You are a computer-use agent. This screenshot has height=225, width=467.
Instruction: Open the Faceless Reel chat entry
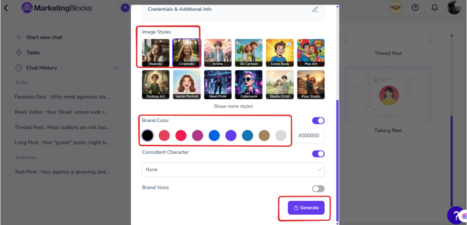point(62,97)
